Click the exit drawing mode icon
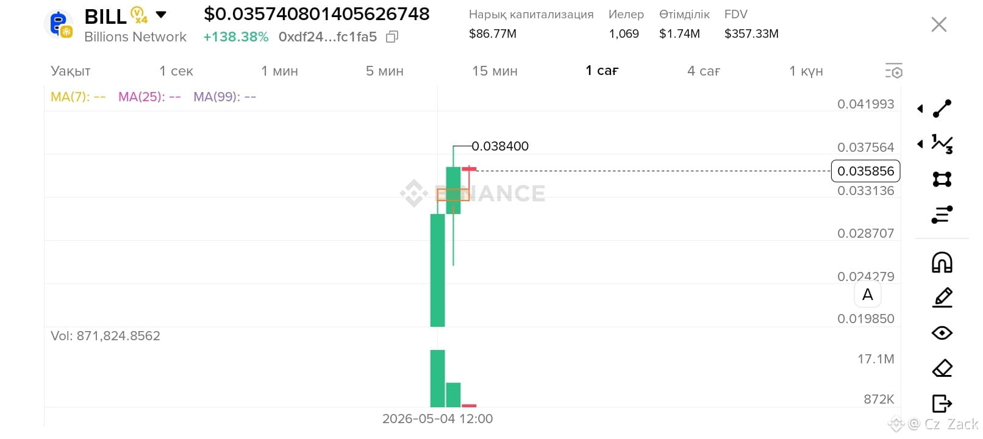Image resolution: width=983 pixels, height=439 pixels. pyautogui.click(x=942, y=404)
